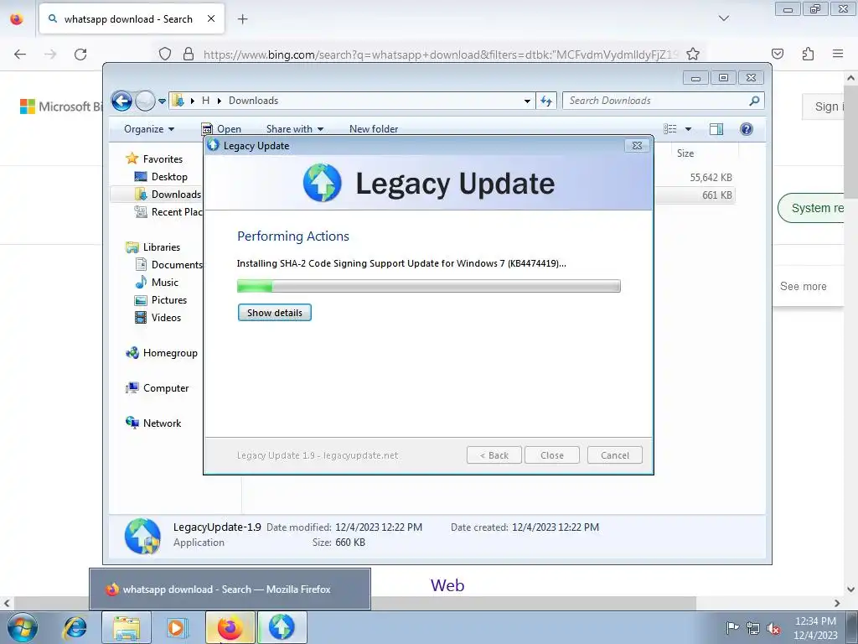
Task: Click the installation progress bar
Action: point(428,286)
